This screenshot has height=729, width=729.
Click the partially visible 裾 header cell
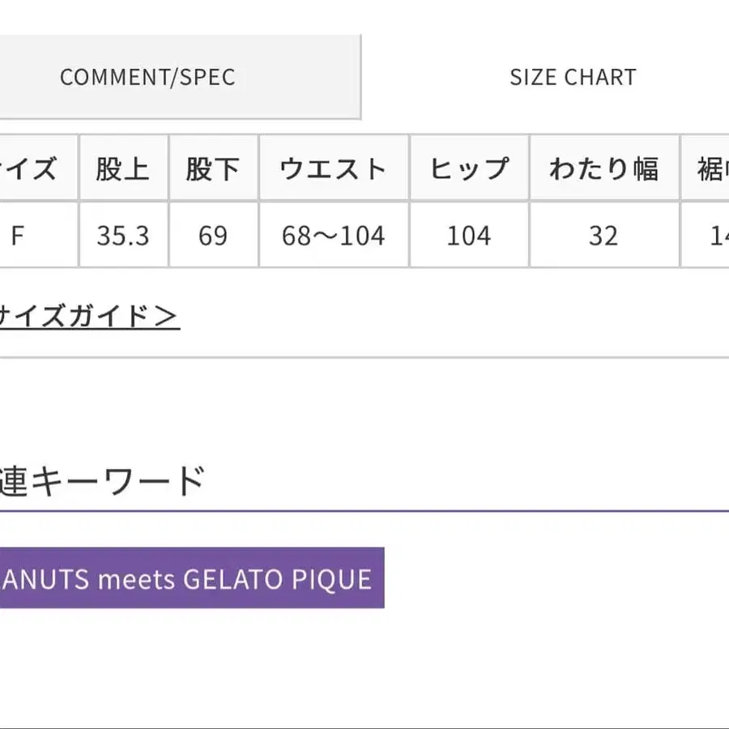coord(707,168)
